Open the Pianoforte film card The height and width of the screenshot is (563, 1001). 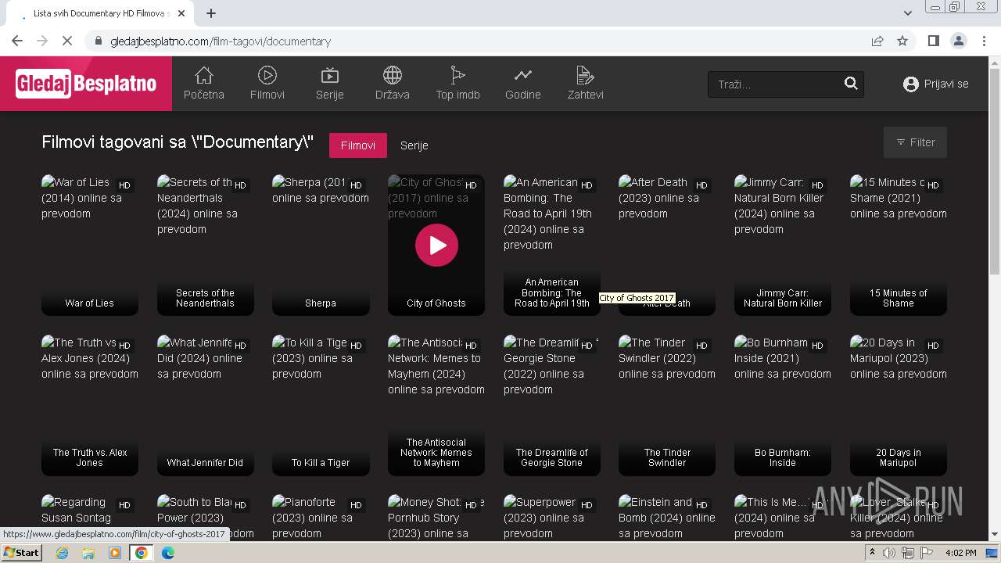(x=321, y=517)
